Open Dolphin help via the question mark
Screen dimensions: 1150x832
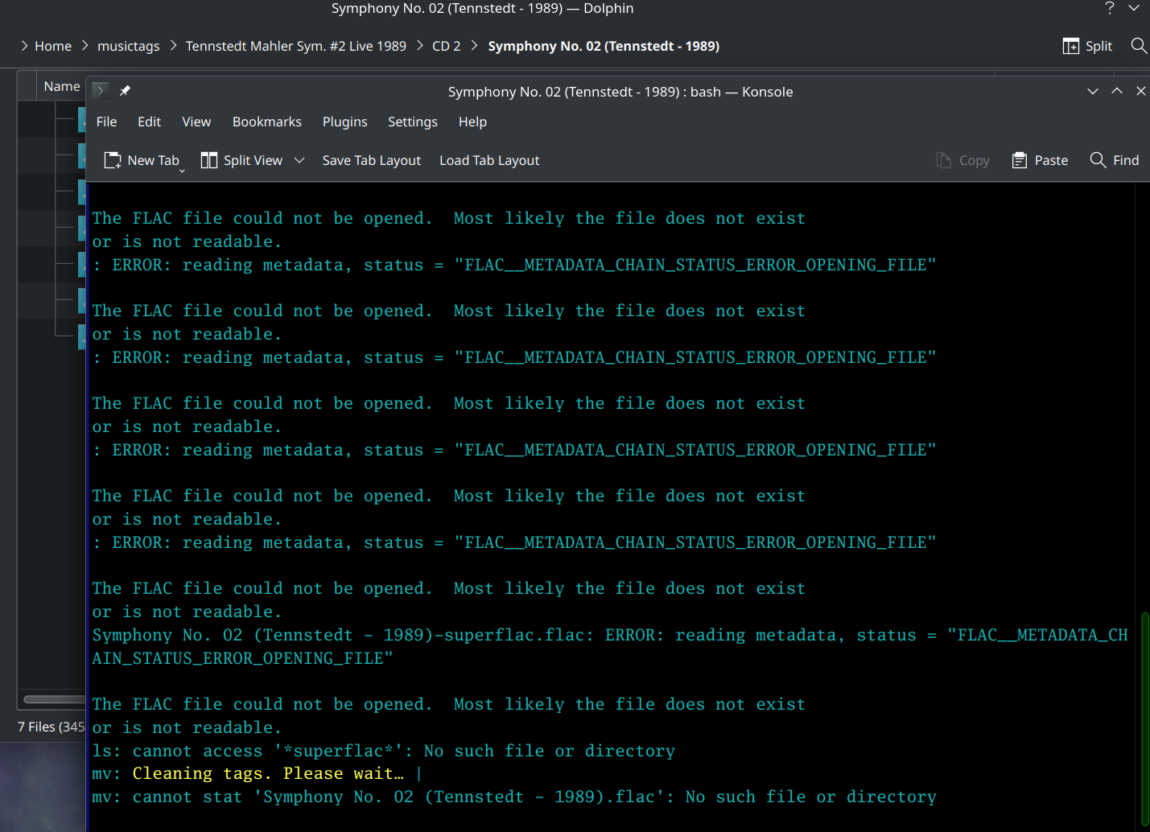[1109, 8]
